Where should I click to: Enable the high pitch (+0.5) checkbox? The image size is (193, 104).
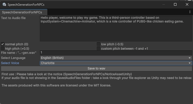coord(3,48)
